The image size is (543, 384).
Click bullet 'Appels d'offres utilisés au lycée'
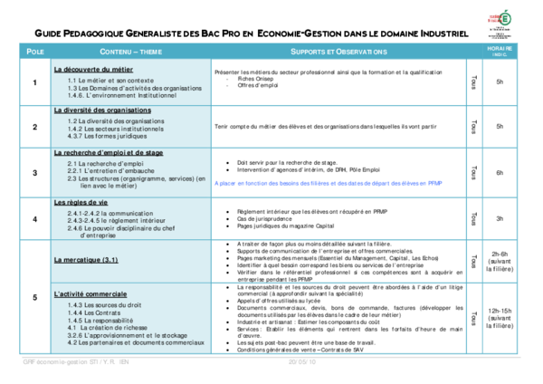pos(279,301)
